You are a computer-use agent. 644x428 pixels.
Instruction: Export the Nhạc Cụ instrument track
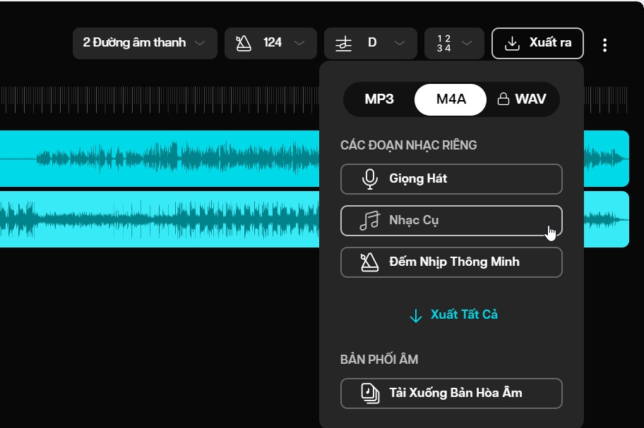pos(451,221)
